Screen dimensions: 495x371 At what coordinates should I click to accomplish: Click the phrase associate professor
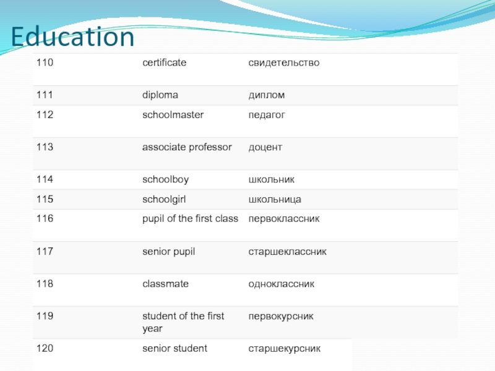187,147
